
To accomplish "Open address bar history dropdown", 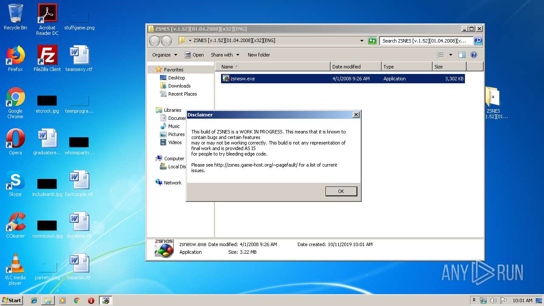I will click(362, 41).
